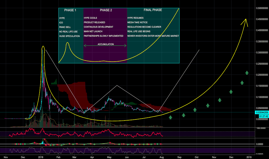The image size is (269, 159).
Task: Click the Mar label on the time axis
Action: click(74, 157)
